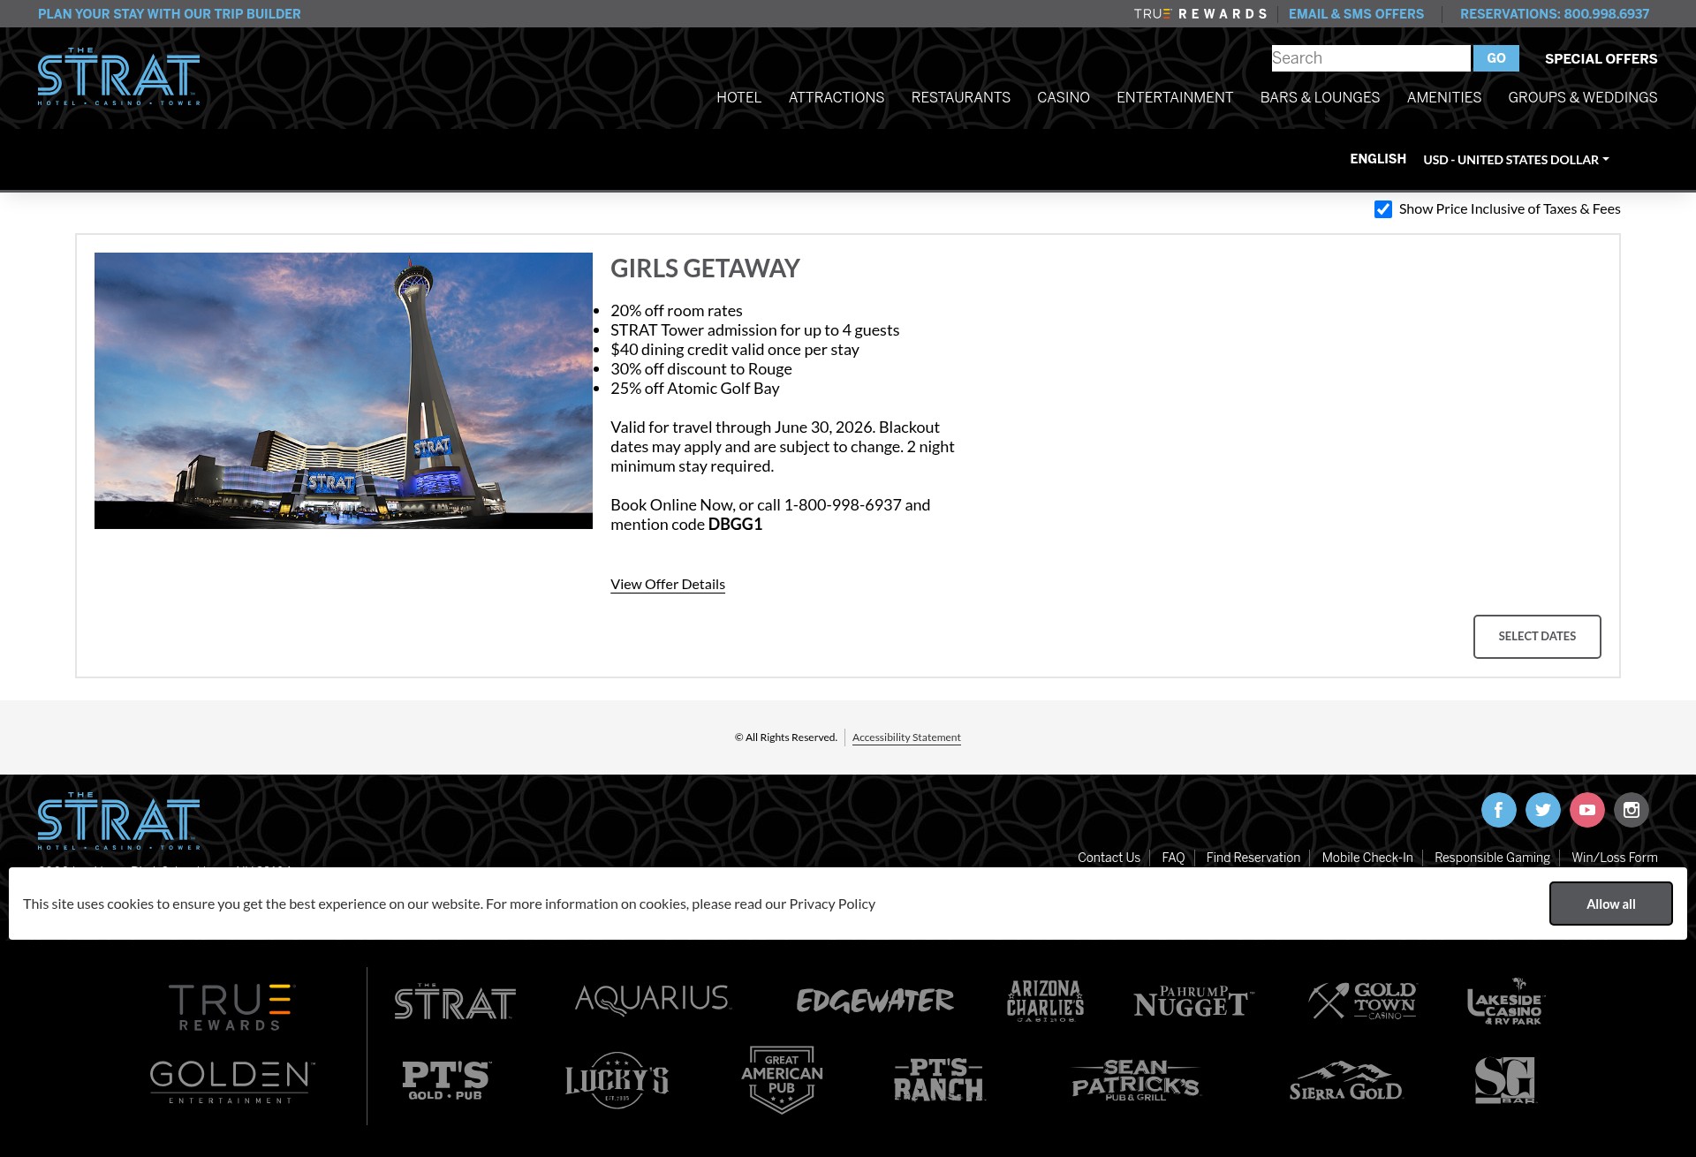1696x1157 pixels.
Task: Open the Casino menu
Action: (1063, 97)
